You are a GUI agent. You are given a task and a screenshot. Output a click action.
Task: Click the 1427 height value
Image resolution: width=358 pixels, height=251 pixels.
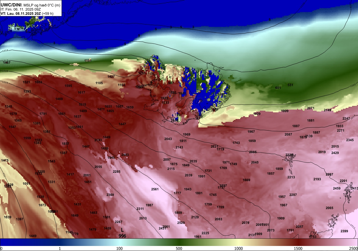click(111, 77)
